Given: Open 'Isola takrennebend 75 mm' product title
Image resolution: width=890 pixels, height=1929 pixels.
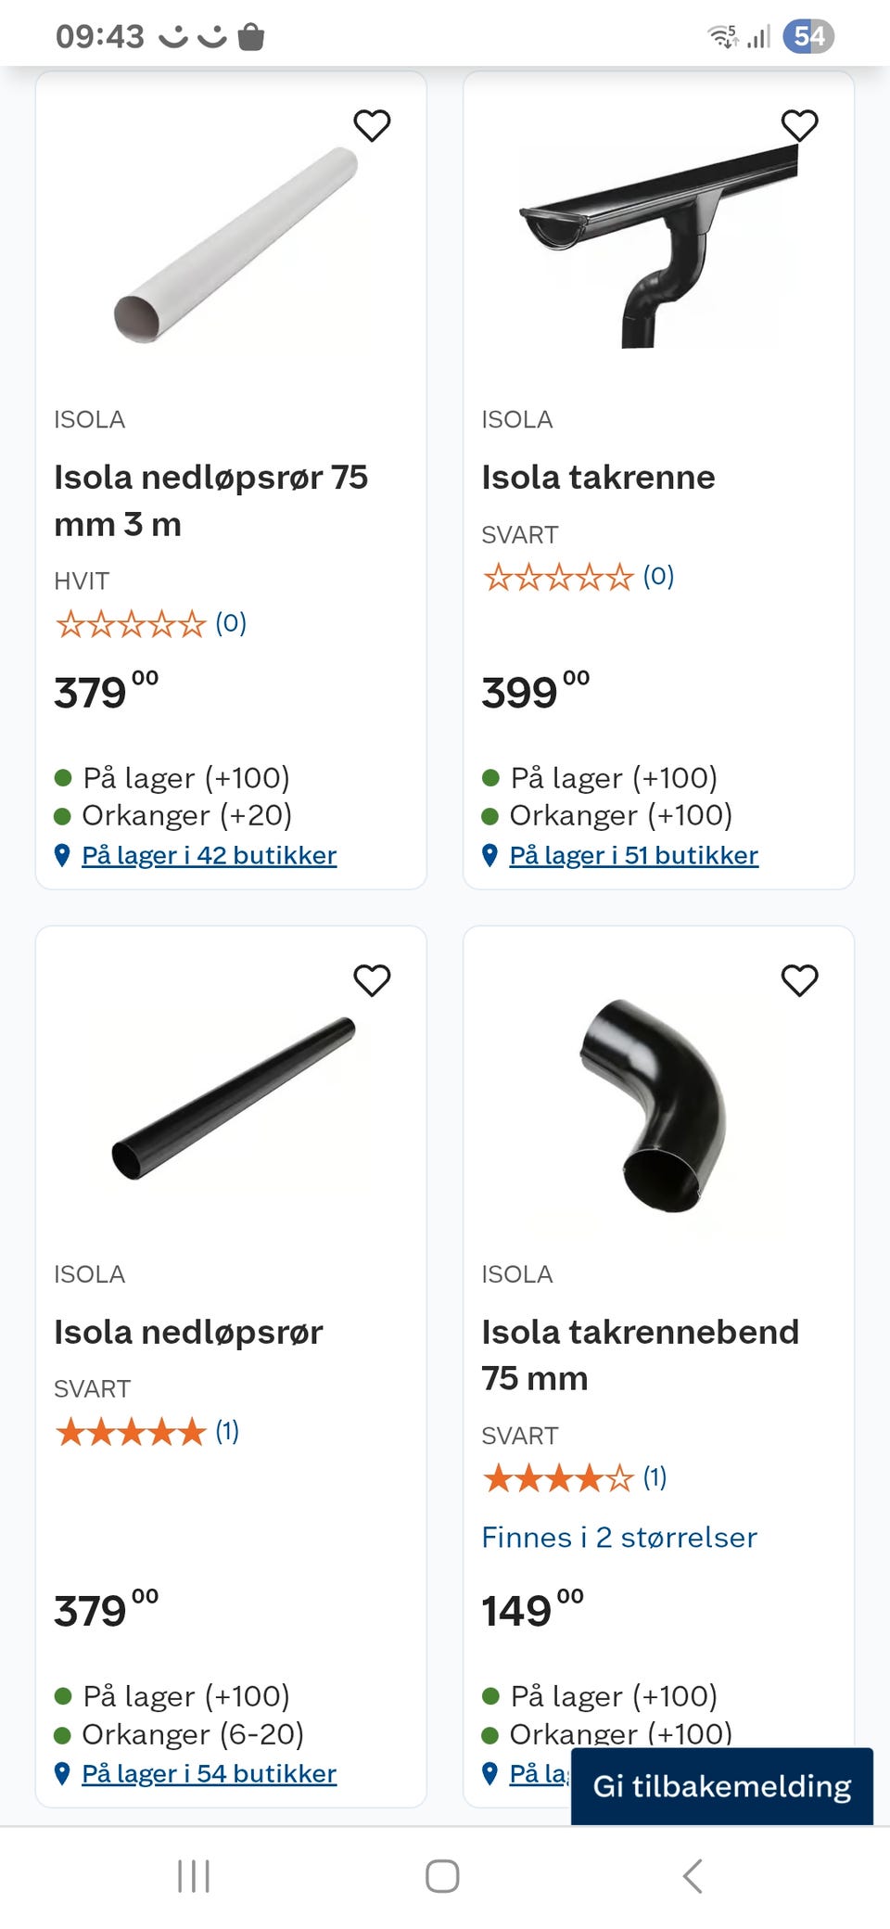Looking at the screenshot, I should point(640,1355).
